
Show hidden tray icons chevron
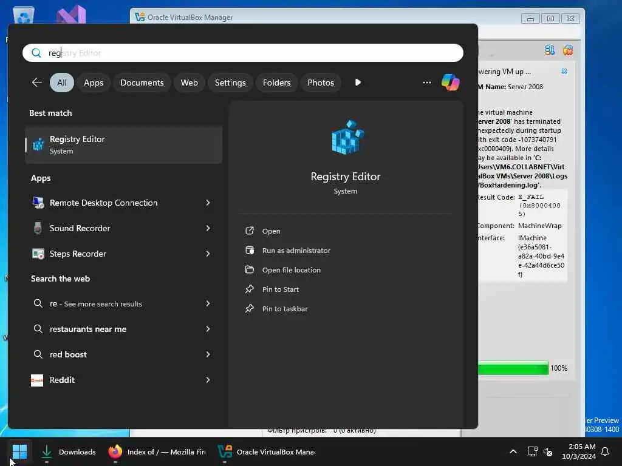[x=513, y=451]
